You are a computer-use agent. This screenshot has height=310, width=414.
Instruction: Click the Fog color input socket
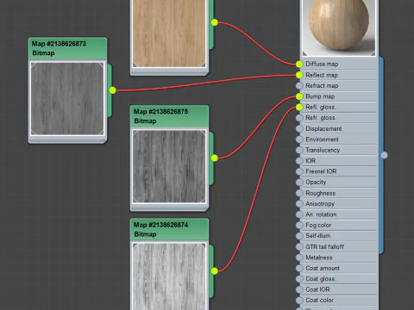(x=299, y=225)
